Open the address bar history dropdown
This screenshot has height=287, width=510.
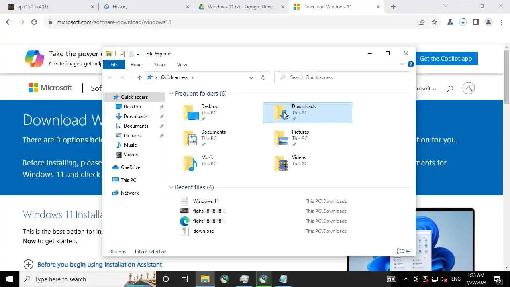click(x=251, y=77)
